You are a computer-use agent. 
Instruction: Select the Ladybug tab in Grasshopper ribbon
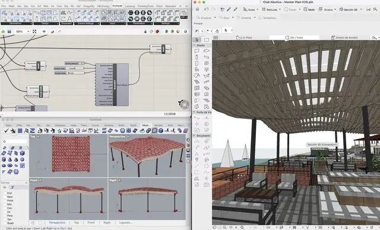[x=130, y=6]
